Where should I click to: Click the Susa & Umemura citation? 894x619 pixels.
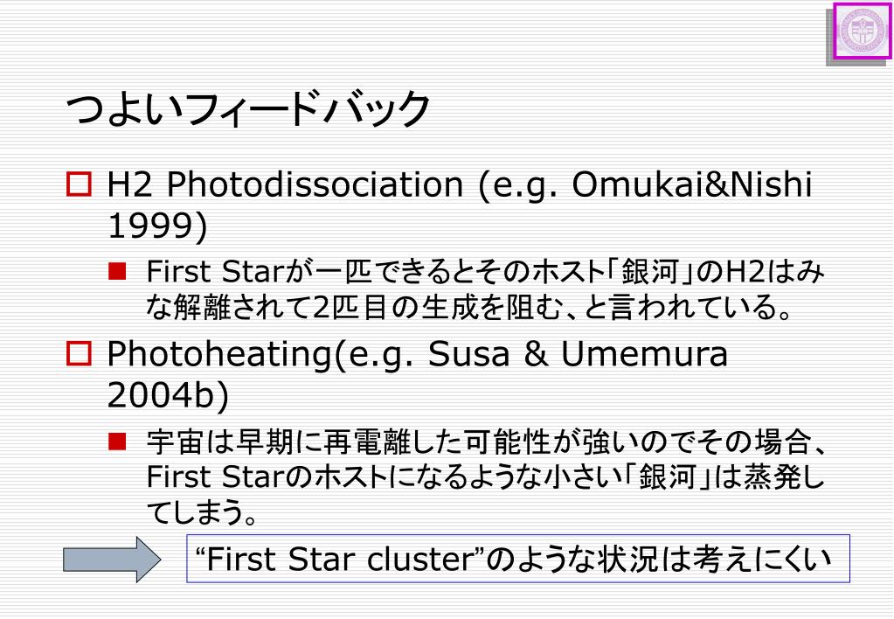[578, 354]
